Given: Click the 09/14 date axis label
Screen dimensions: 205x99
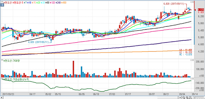Looking at the screenshot, I should pos(195,94).
